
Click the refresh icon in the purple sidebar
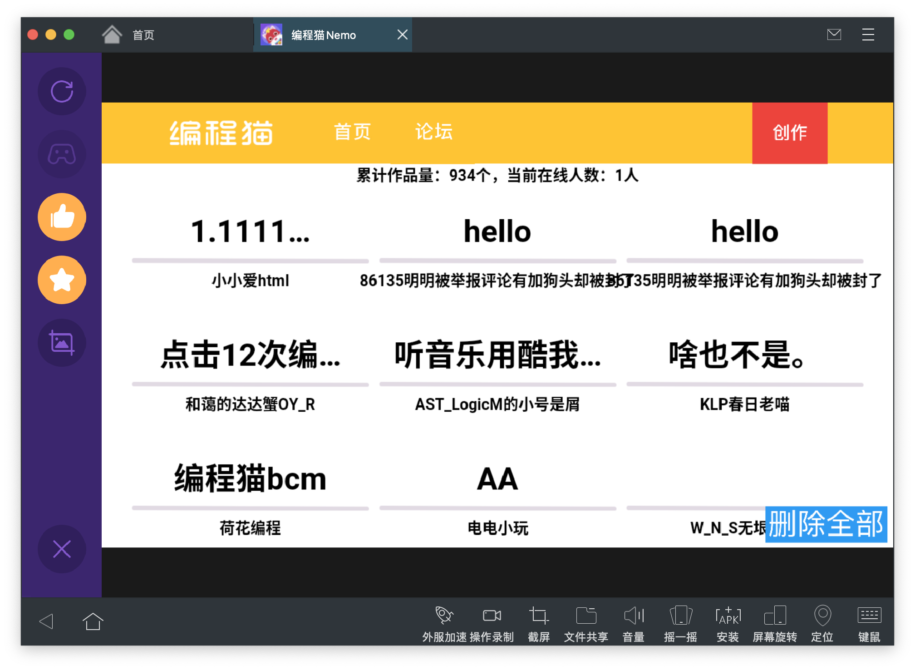coord(62,92)
